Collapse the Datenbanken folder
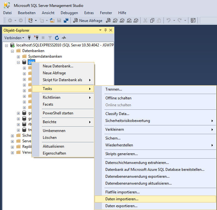Viewport: 217px width, 210px height. [x=13, y=51]
